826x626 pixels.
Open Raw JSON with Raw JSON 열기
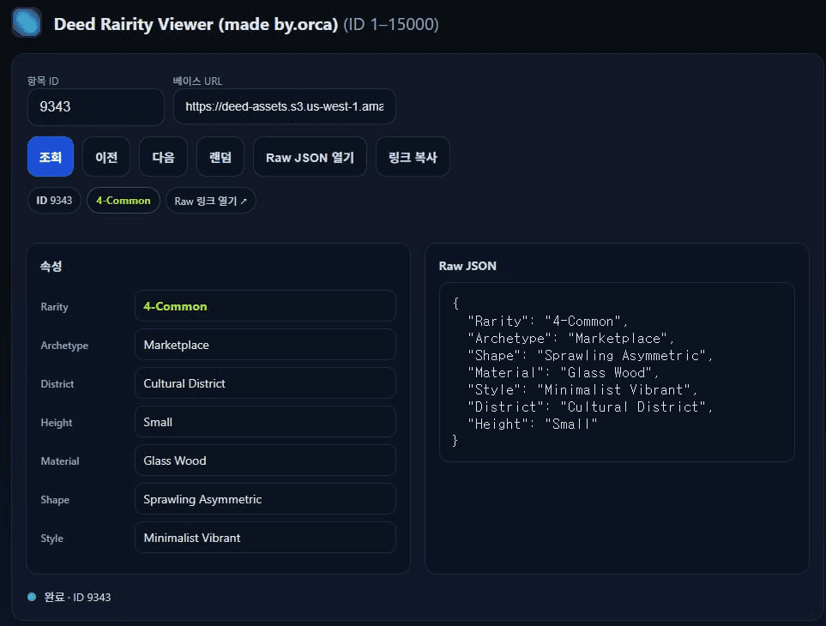coord(310,157)
